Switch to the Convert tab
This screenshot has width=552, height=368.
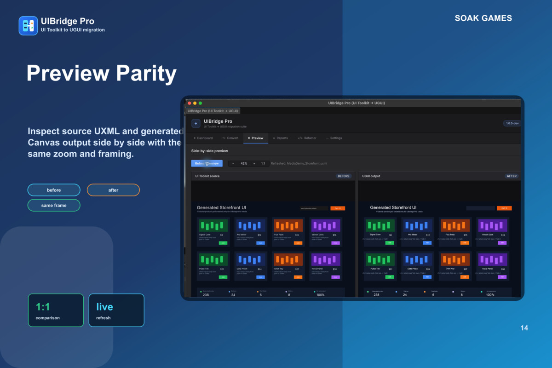click(x=230, y=138)
